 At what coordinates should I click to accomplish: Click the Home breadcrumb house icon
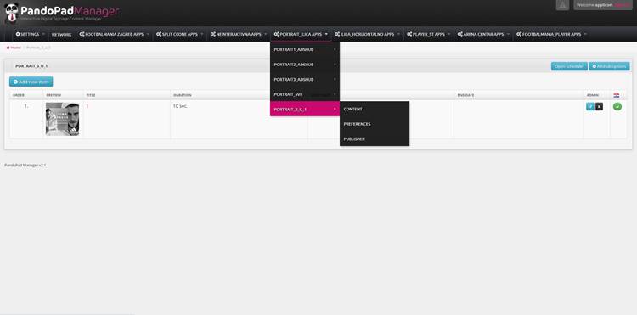point(8,48)
